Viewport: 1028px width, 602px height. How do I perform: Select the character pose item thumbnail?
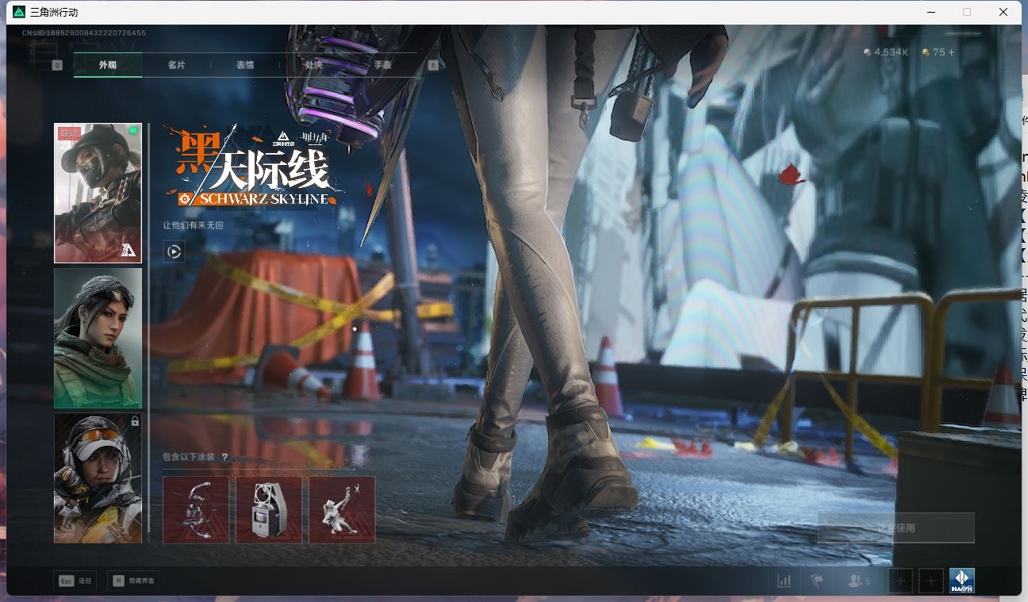pos(342,509)
